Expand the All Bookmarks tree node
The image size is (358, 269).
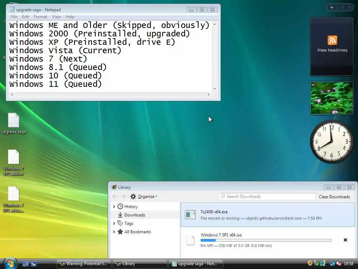pos(114,232)
